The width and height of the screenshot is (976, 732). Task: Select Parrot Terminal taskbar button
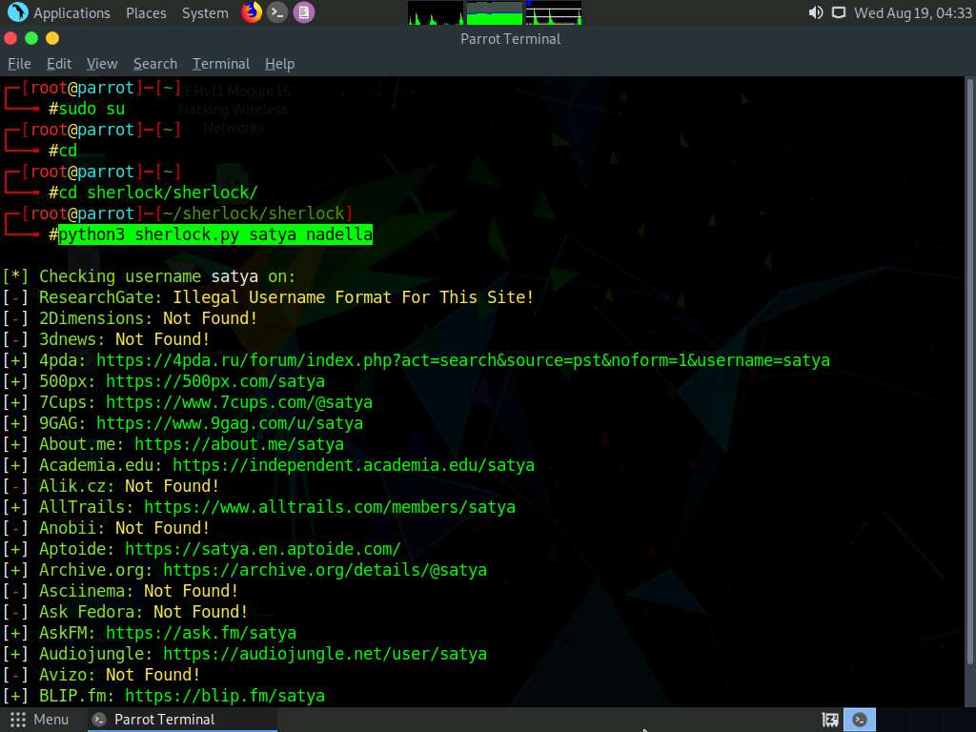(x=181, y=720)
